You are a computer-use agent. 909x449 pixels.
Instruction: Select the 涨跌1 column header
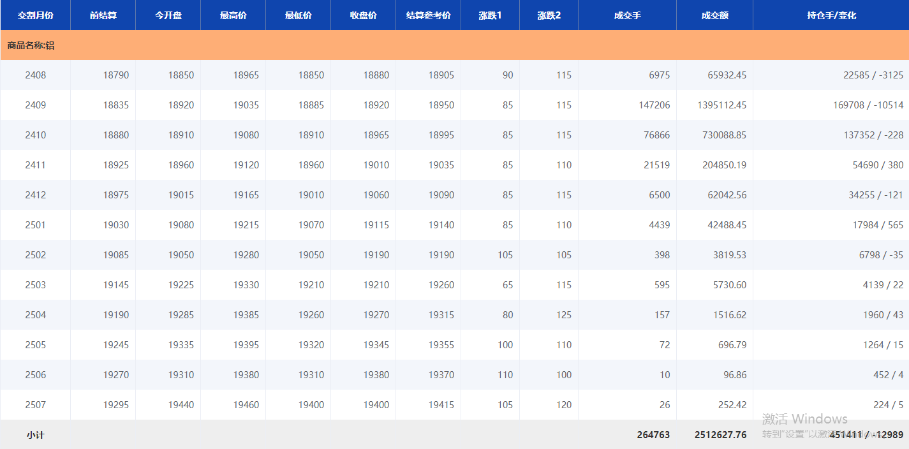(x=490, y=15)
